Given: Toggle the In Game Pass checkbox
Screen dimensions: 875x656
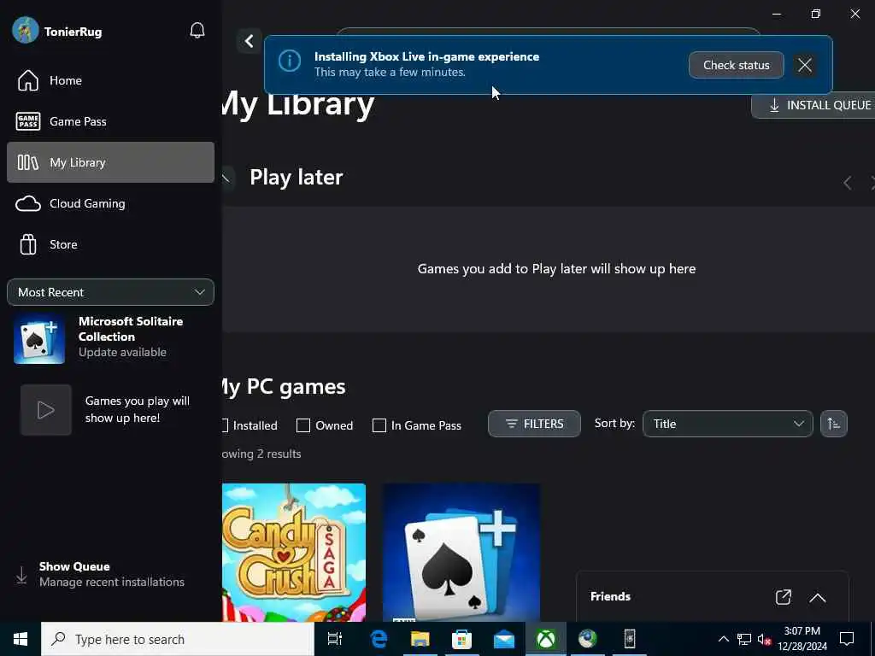Looking at the screenshot, I should point(379,425).
